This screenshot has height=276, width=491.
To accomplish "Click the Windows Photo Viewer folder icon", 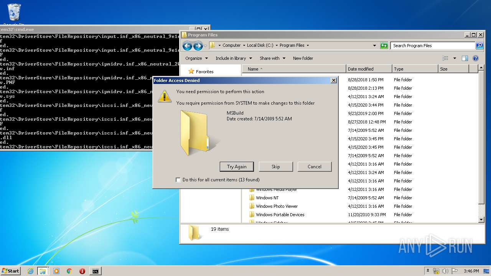I will pyautogui.click(x=252, y=206).
